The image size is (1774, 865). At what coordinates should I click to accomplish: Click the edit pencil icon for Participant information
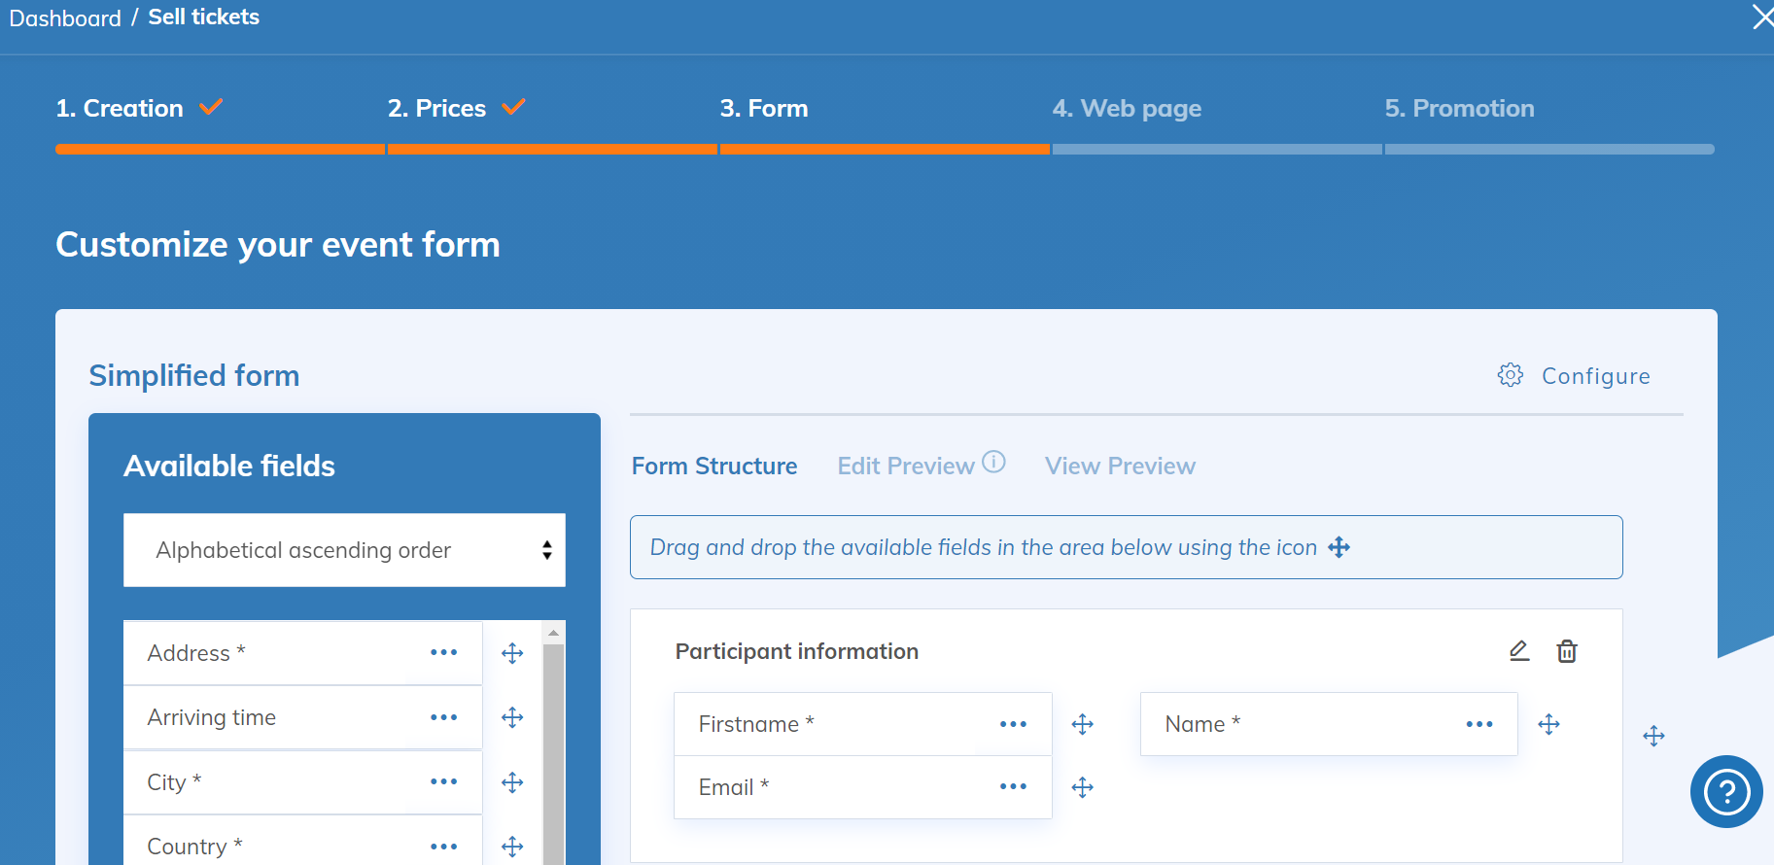pos(1519,651)
